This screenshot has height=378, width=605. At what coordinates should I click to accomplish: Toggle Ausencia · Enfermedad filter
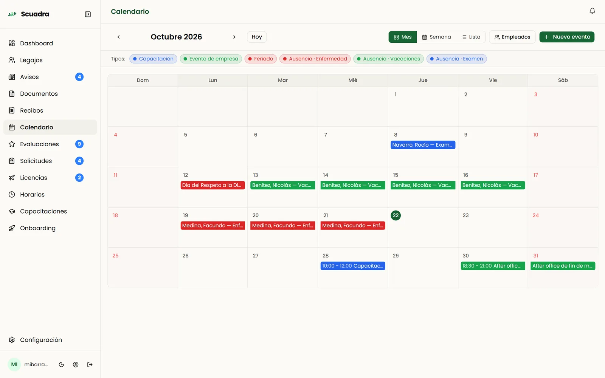pos(315,59)
